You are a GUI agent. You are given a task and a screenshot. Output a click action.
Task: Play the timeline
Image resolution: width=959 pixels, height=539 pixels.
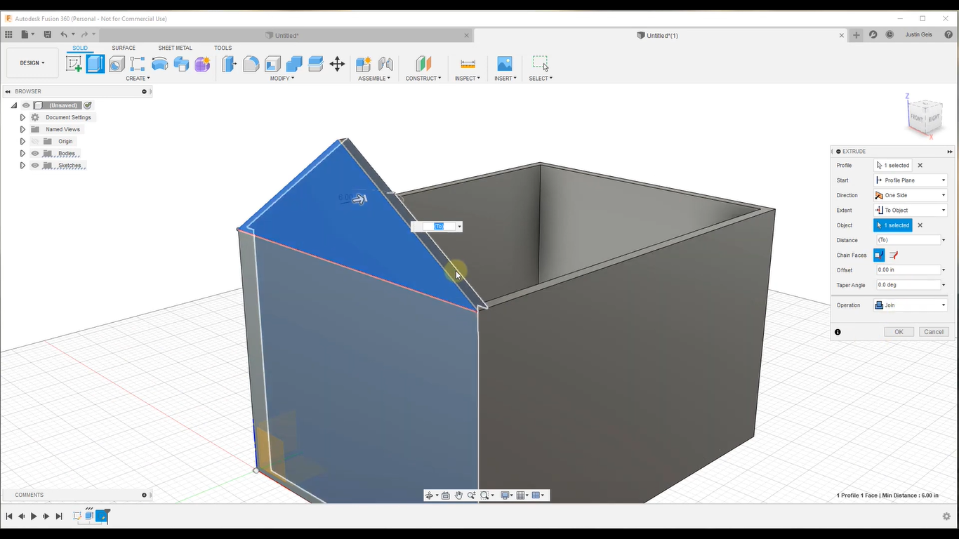34,517
